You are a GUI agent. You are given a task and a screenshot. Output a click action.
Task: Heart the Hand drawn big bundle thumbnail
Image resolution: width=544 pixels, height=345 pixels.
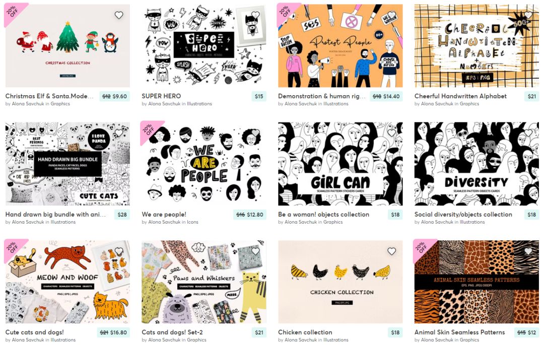point(119,133)
